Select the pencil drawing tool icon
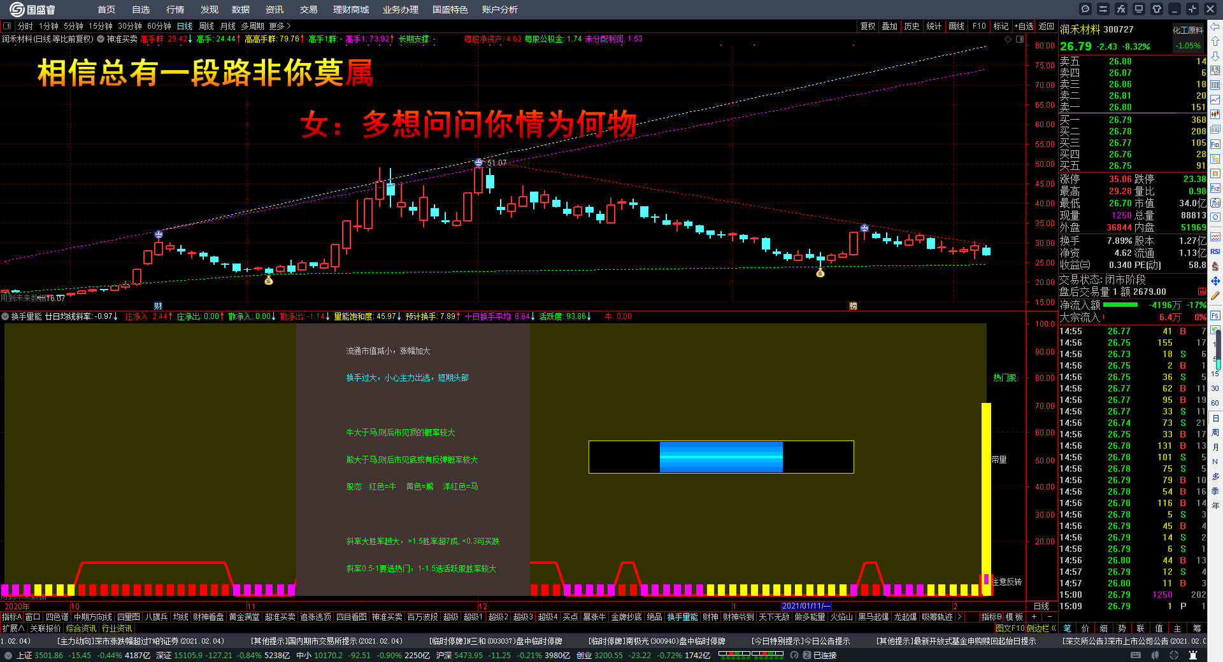This screenshot has height=662, width=1223. pos(1215,296)
